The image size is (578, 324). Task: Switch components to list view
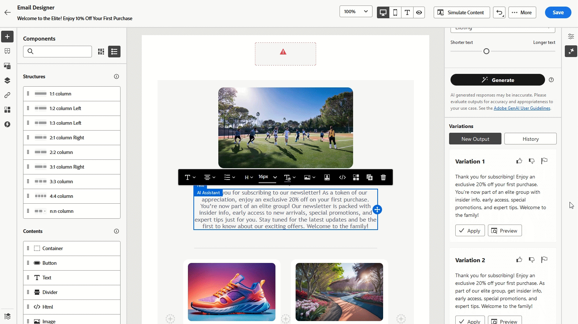(114, 52)
